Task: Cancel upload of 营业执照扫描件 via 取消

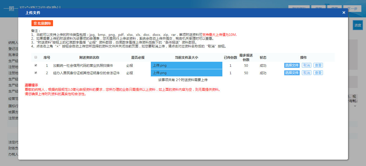Action: coord(307,65)
